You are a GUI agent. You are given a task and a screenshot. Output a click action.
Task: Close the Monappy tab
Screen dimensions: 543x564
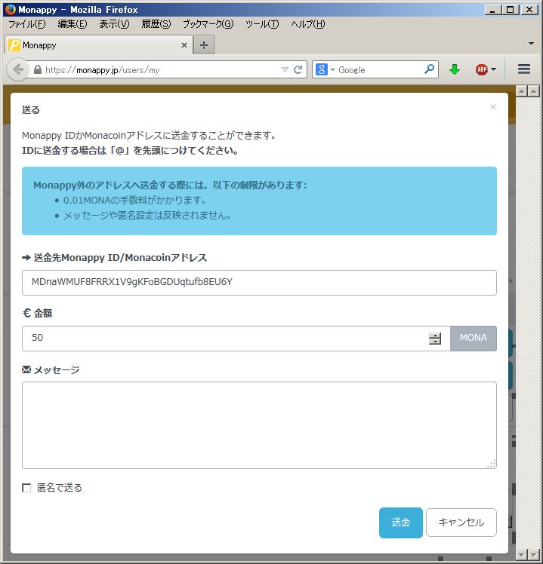[x=184, y=45]
